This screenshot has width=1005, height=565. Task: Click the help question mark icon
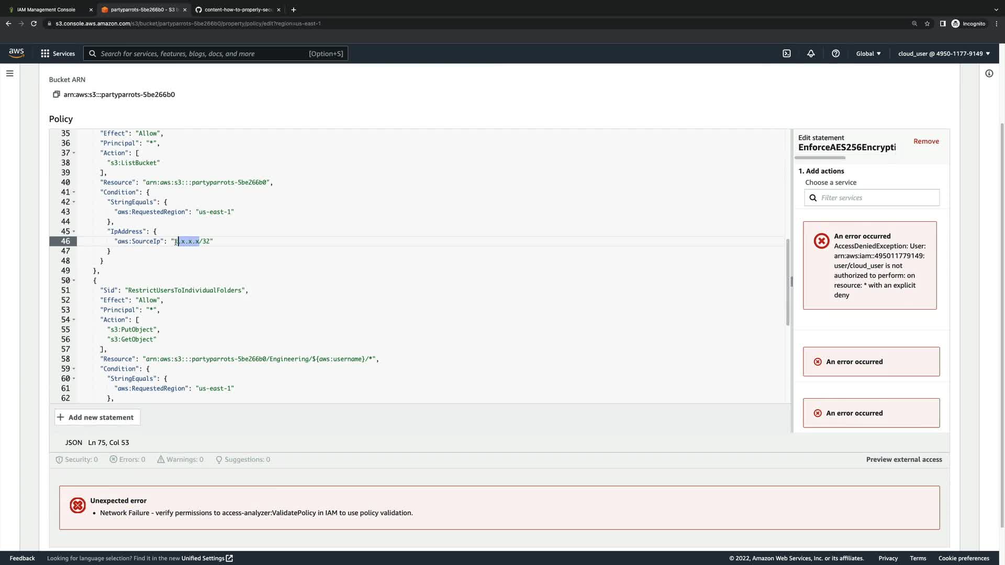835,53
